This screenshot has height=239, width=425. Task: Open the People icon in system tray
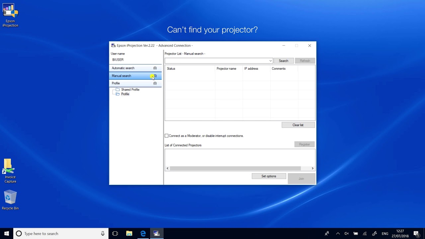(327, 234)
